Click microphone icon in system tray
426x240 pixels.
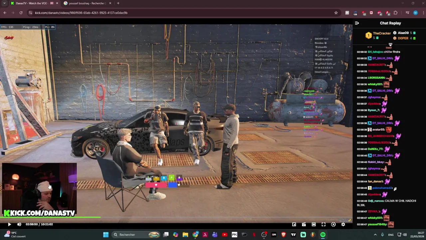(382, 235)
